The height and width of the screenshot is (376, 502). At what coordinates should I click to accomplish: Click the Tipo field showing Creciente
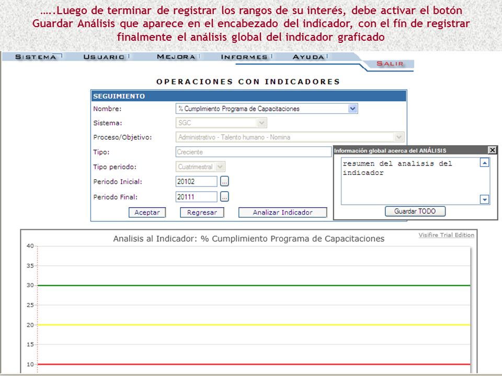point(253,152)
